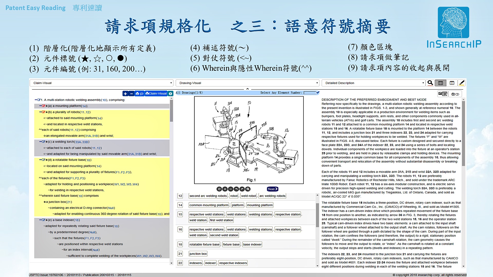Screen dimensions: 493x277
Task: Activate the drawing magnifier
Action: coord(248,189)
